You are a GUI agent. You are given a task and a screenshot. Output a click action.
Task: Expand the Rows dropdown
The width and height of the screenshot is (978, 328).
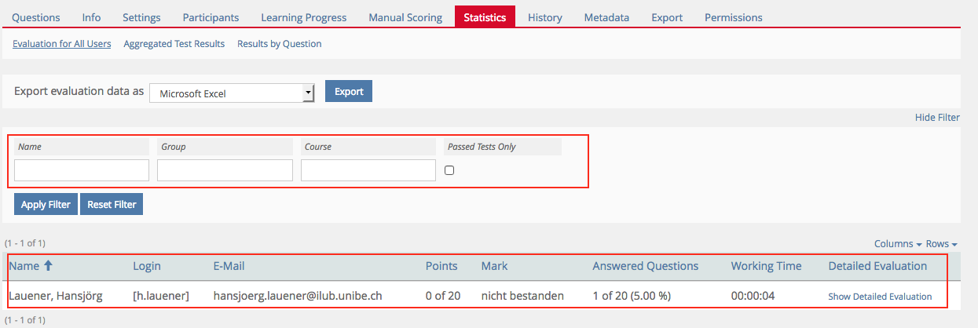pyautogui.click(x=941, y=244)
